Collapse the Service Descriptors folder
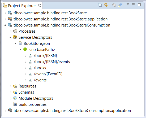Image resolution: width=146 pixels, height=118 pixels. pyautogui.click(x=10, y=37)
